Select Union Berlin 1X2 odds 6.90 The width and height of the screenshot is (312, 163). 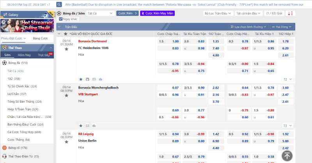click(216, 141)
